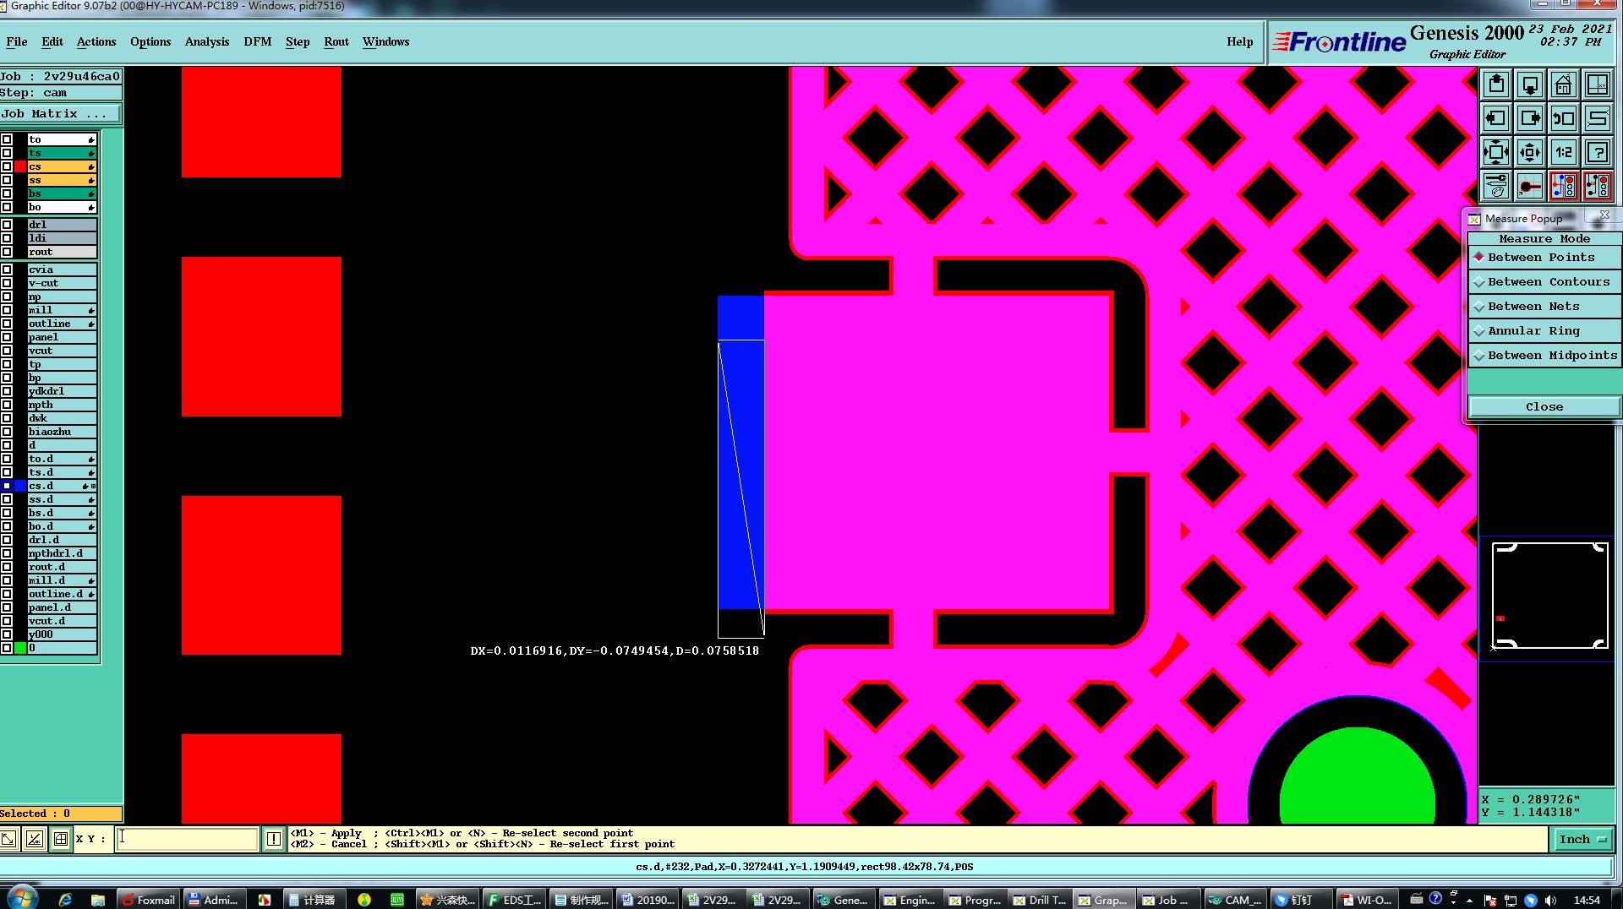The width and height of the screenshot is (1623, 909).
Task: Click the pan down view icon
Action: click(1530, 84)
